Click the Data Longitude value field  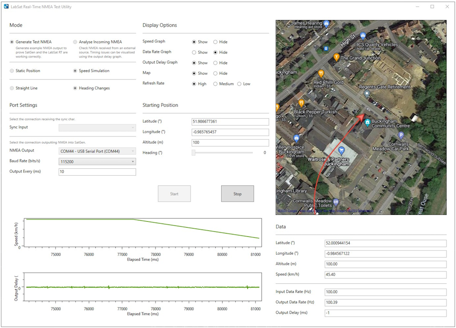pyautogui.click(x=385, y=254)
